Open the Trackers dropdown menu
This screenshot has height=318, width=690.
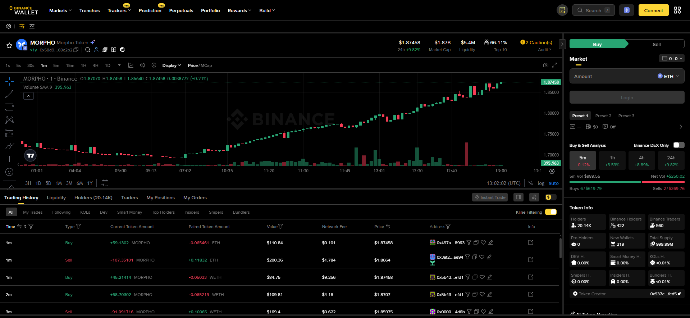119,10
